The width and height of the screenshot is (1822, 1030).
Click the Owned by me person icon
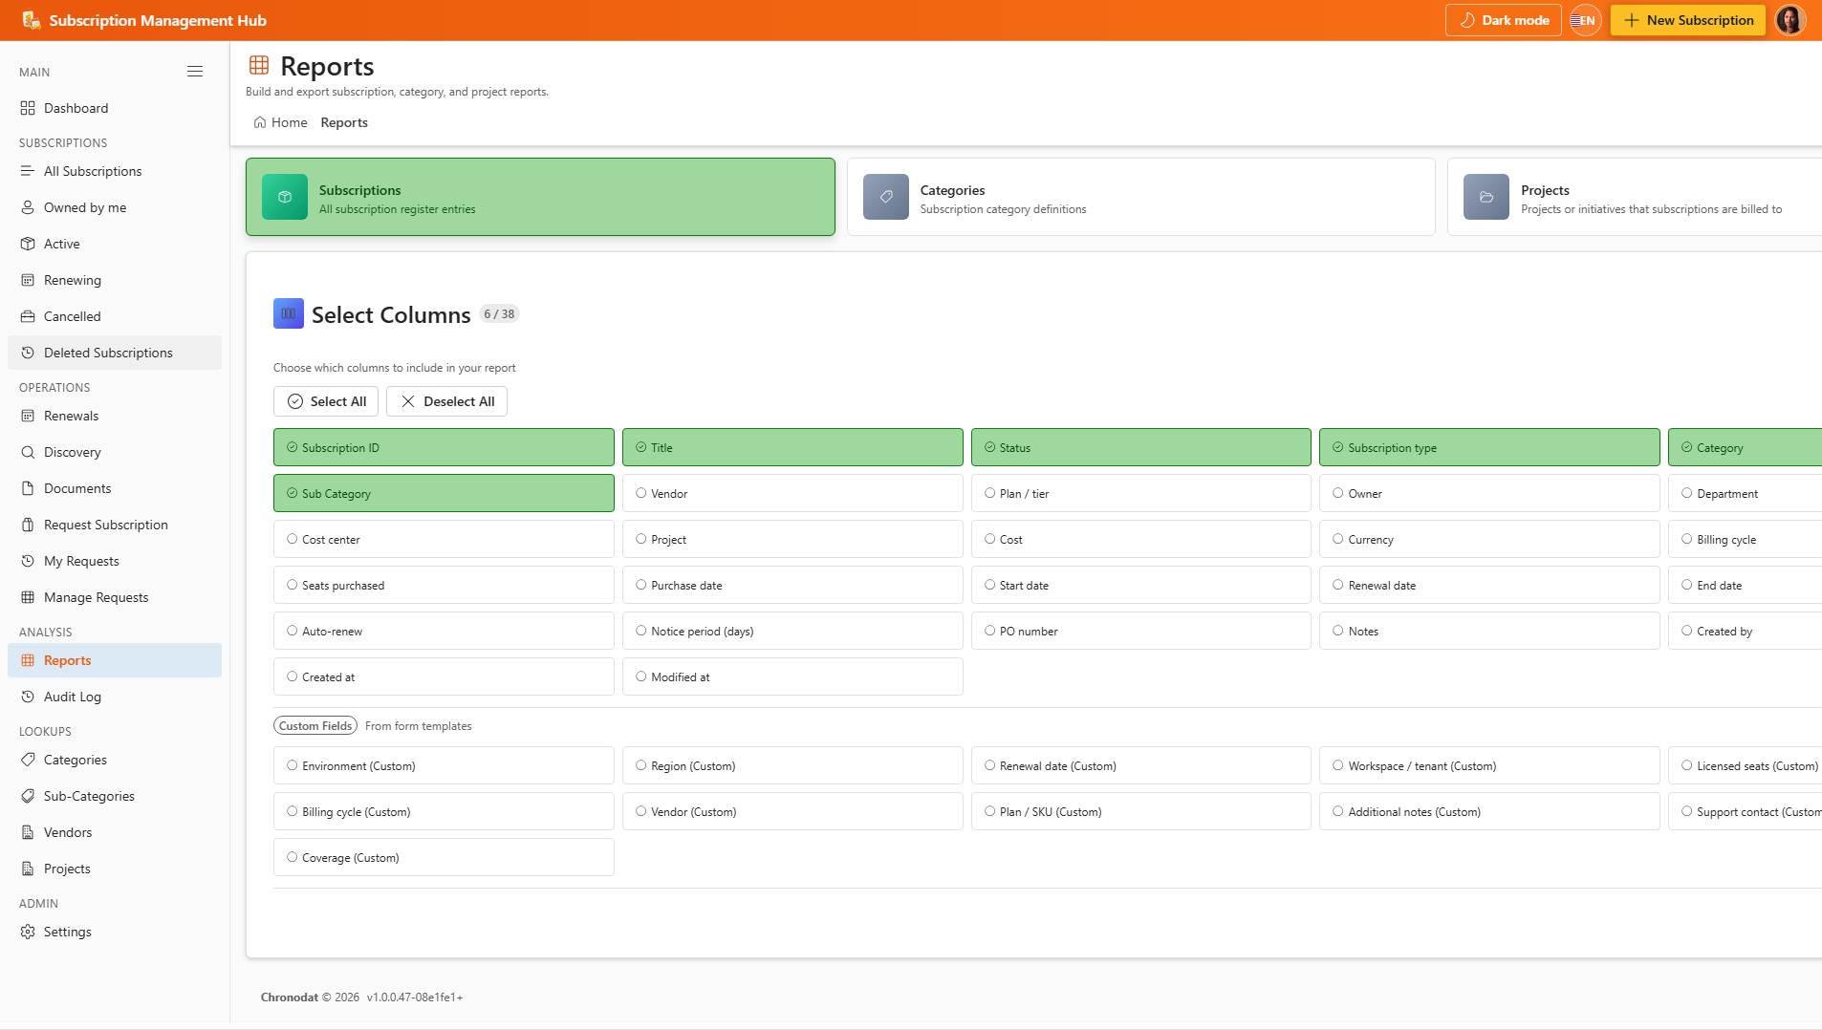pyautogui.click(x=28, y=207)
